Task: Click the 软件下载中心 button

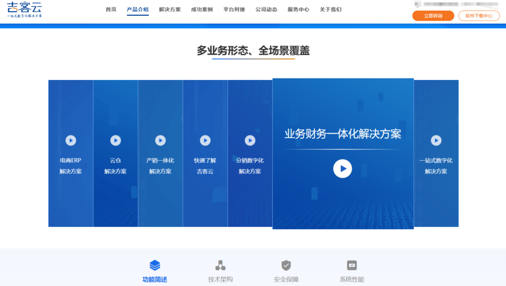Action: click(479, 16)
